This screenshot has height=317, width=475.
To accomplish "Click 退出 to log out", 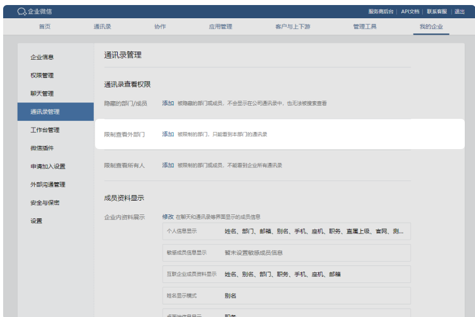I will [460, 11].
